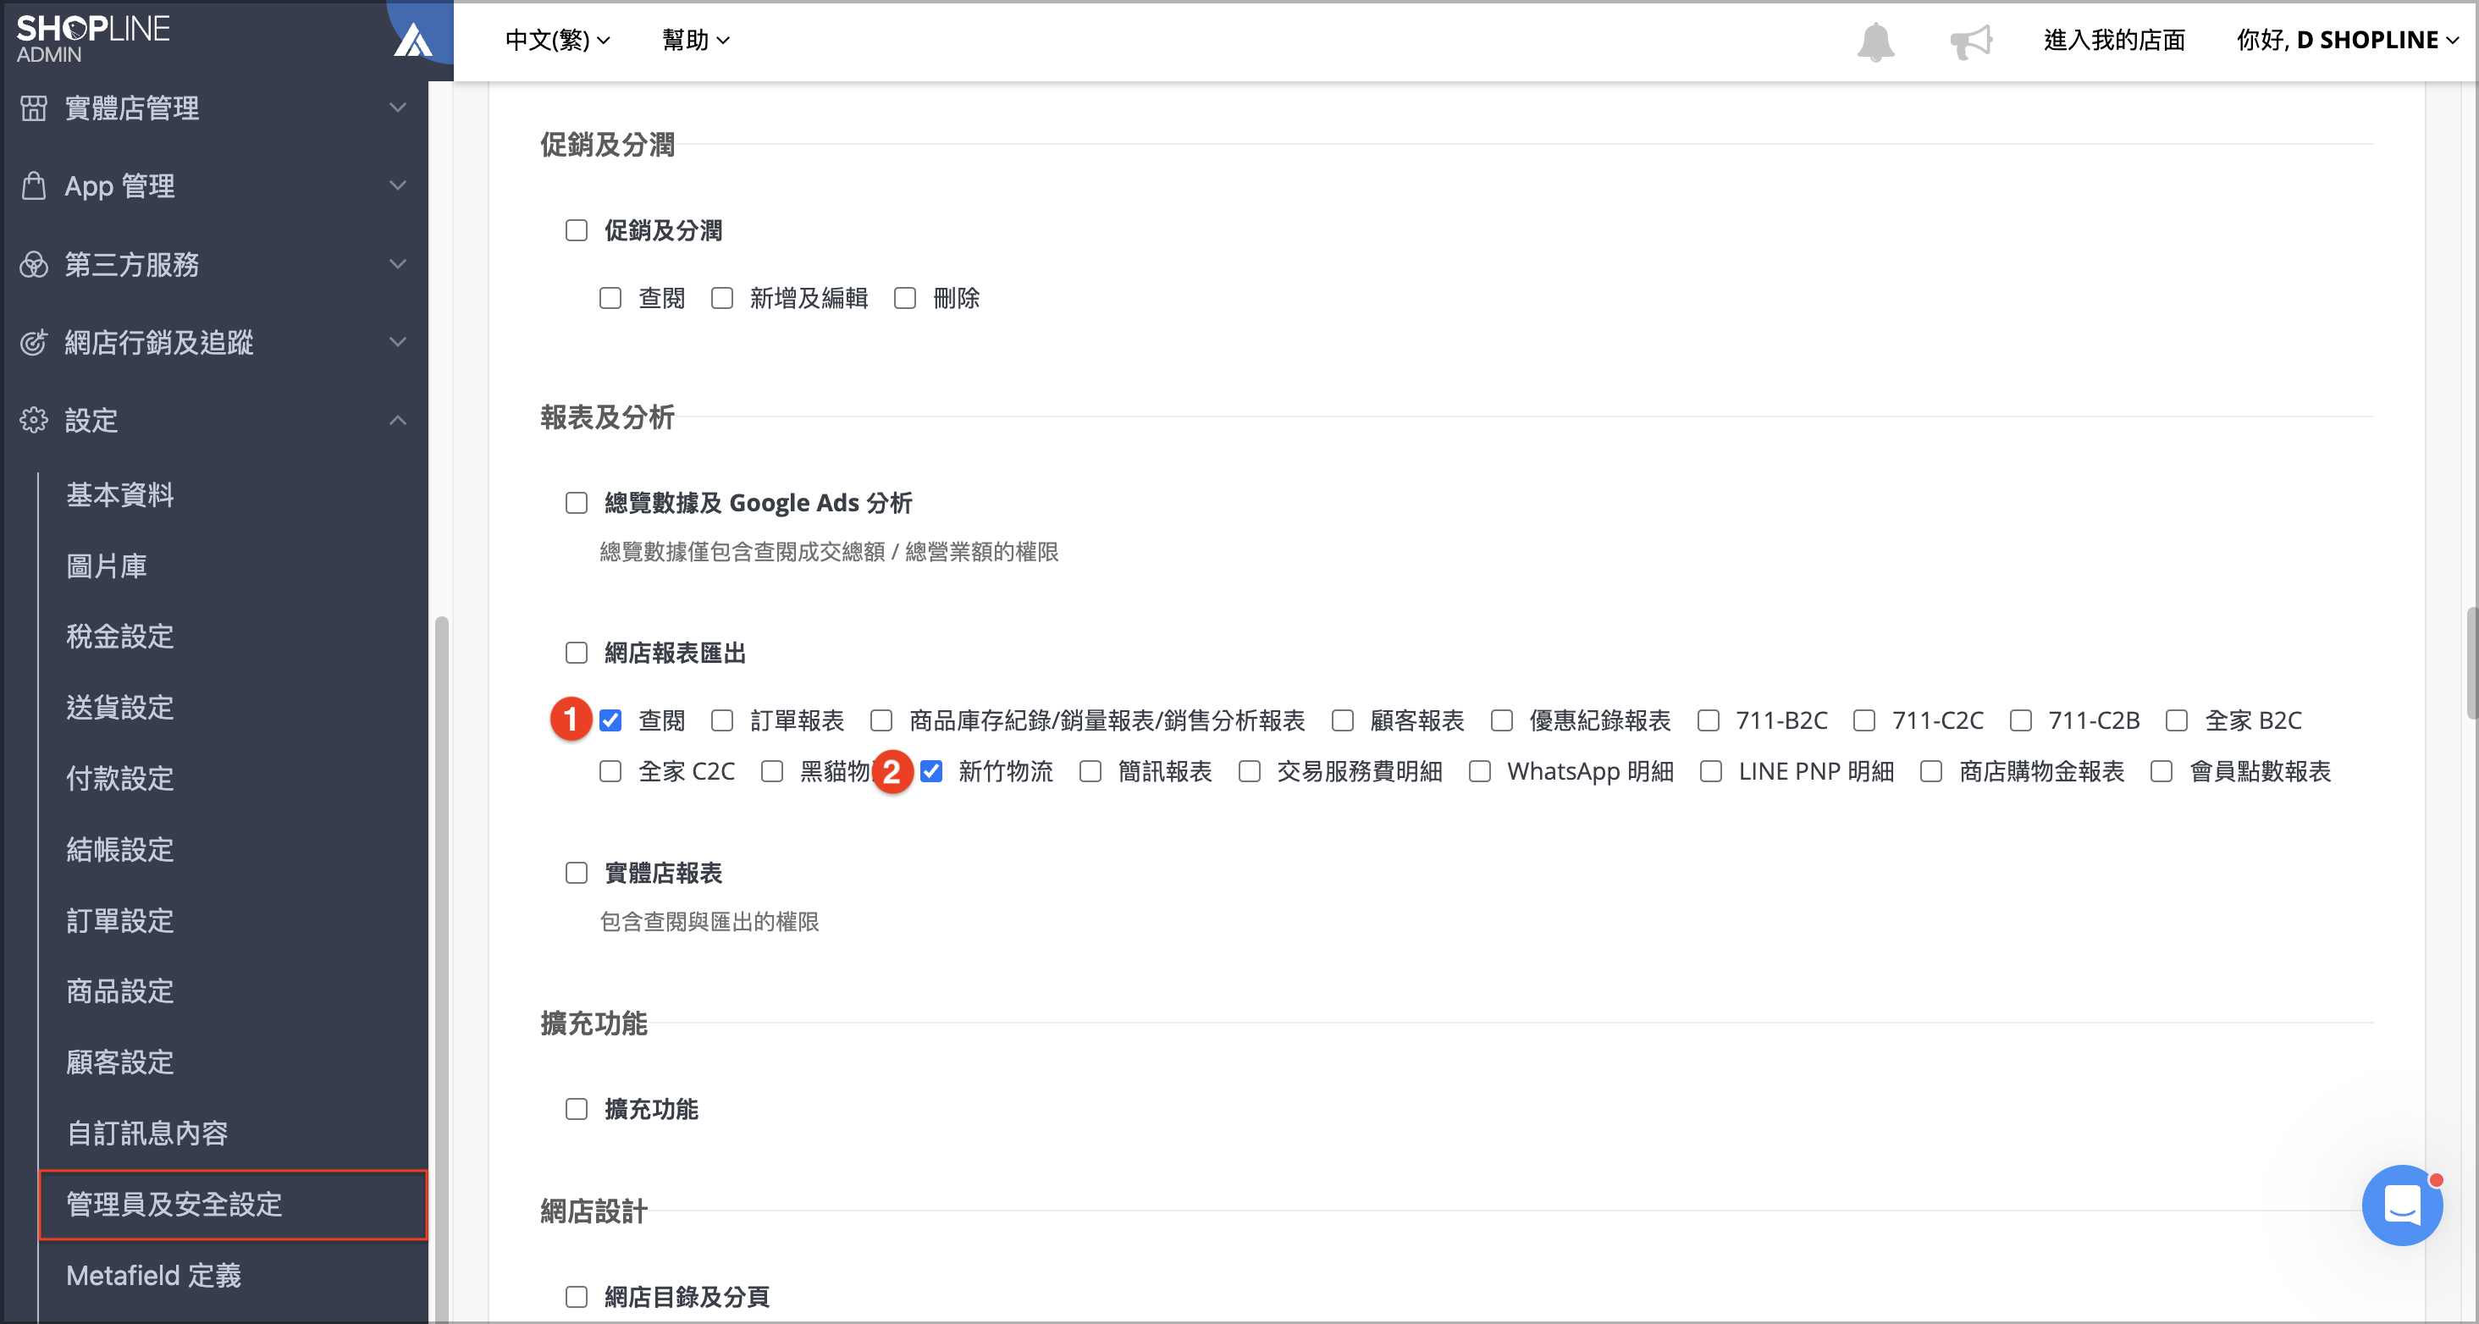Open the 中文(繁) language dropdown
Image resolution: width=2479 pixels, height=1324 pixels.
(x=557, y=41)
